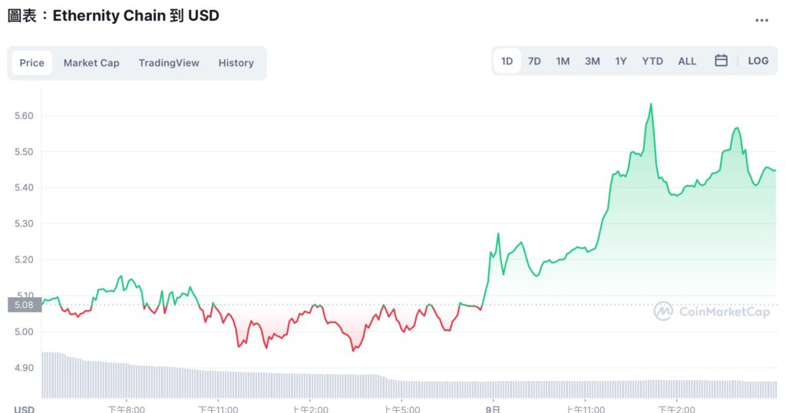
Task: Select the 1D time range
Action: coord(507,61)
